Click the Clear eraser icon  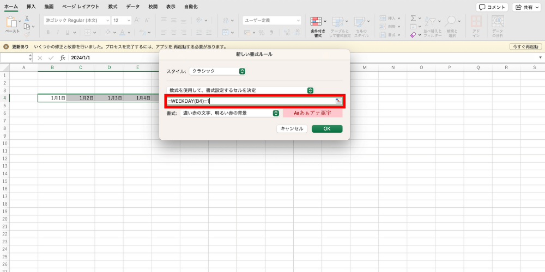(413, 35)
